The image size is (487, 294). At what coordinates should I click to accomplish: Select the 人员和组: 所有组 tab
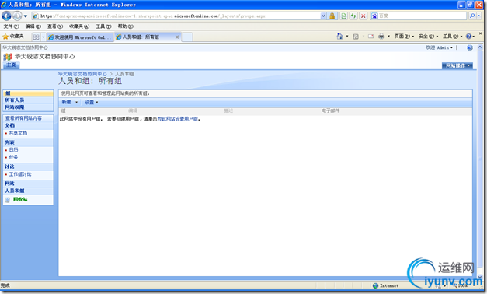(144, 37)
